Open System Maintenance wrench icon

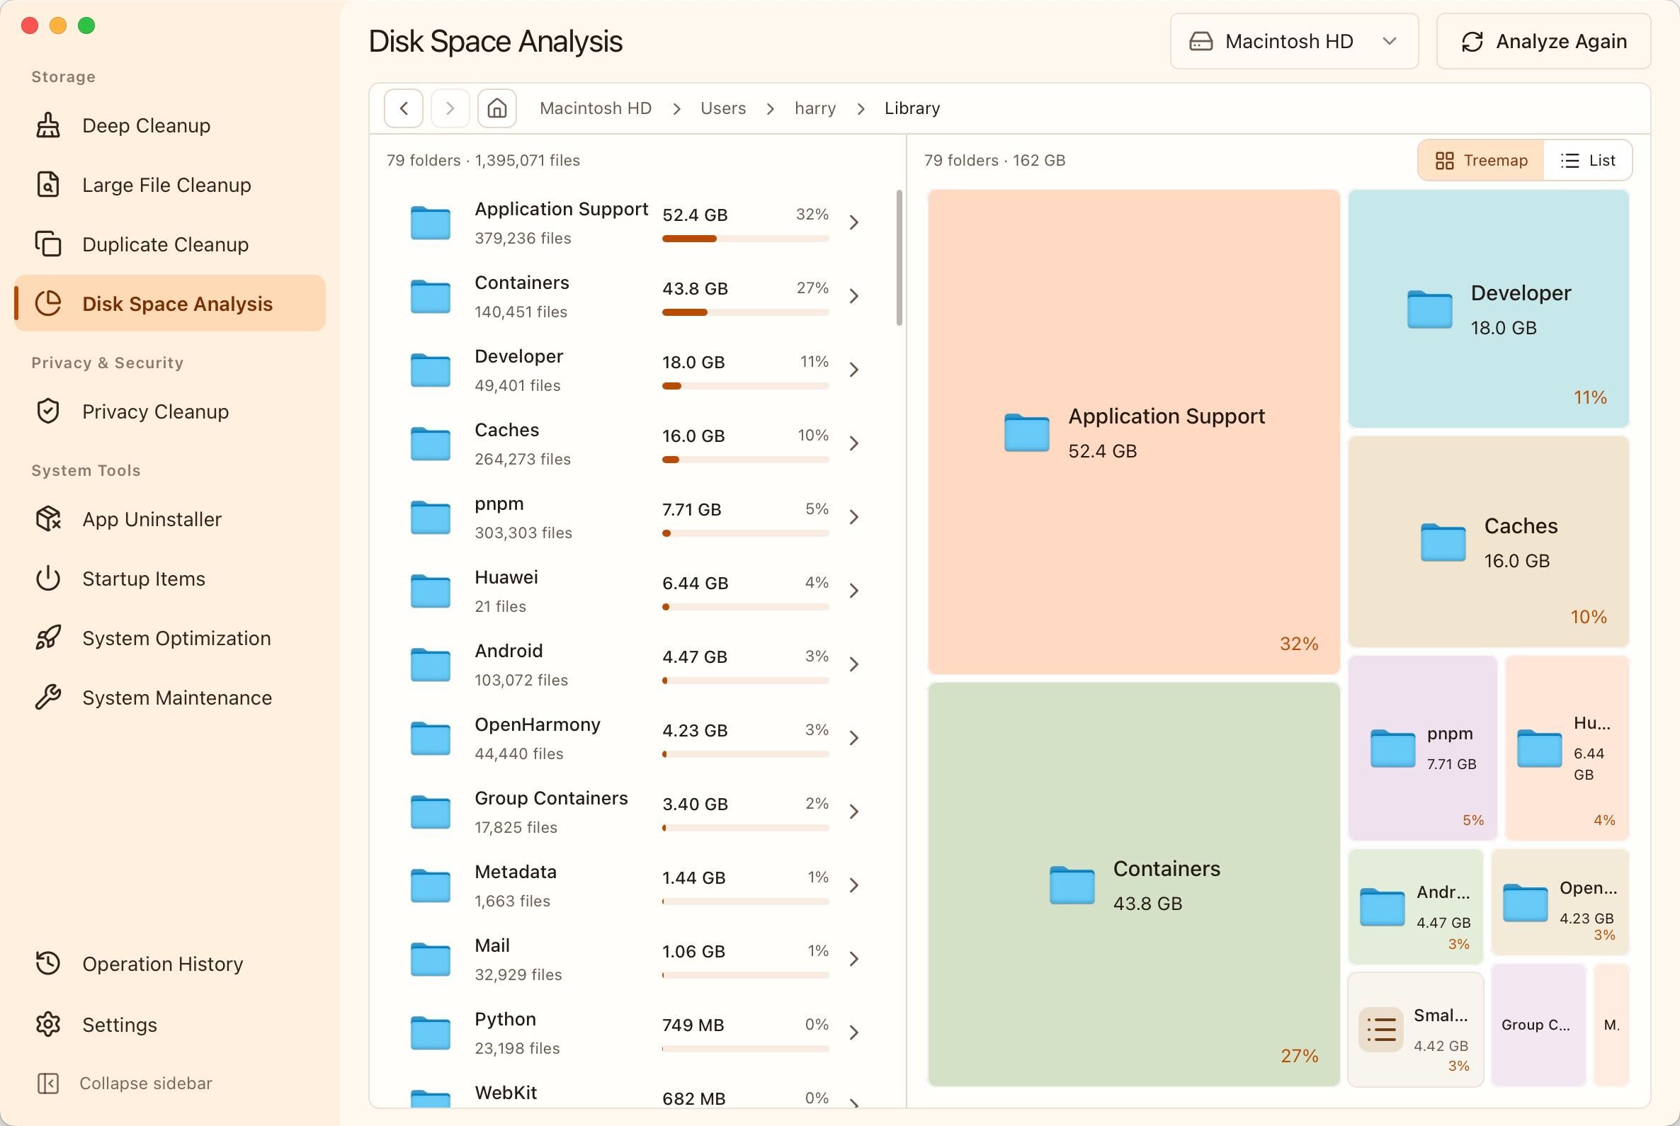click(48, 698)
